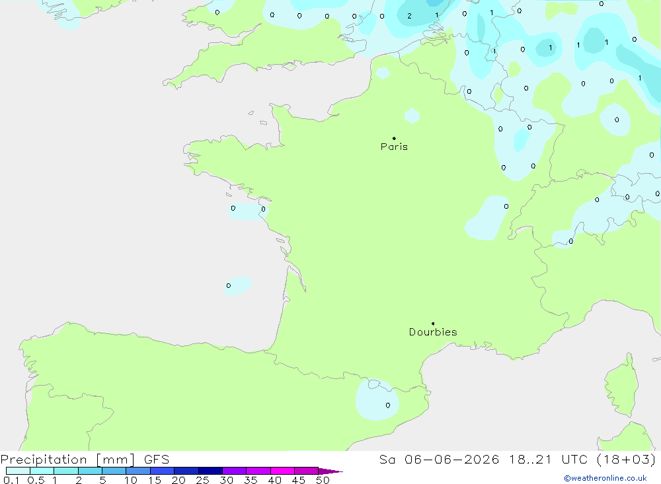661x484 pixels.
Task: Click the legend value 5 label
Action: (x=102, y=480)
